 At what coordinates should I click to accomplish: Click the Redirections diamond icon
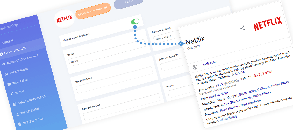click(x=4, y=64)
